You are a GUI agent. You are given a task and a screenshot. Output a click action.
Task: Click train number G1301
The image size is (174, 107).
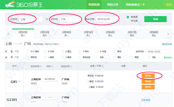(x=12, y=100)
